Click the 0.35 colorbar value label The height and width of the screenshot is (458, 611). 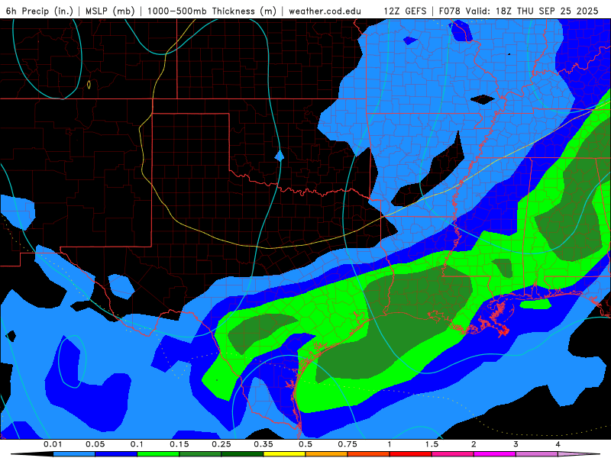click(263, 444)
